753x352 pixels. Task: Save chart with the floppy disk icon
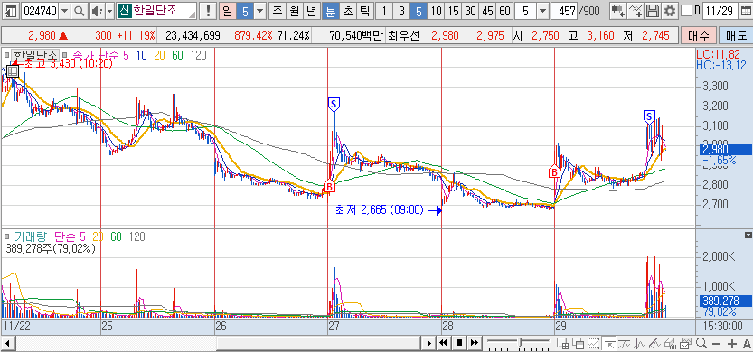tap(652, 11)
